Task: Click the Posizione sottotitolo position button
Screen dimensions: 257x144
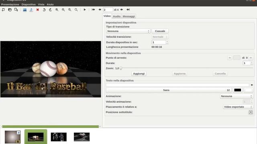Action: [251, 112]
